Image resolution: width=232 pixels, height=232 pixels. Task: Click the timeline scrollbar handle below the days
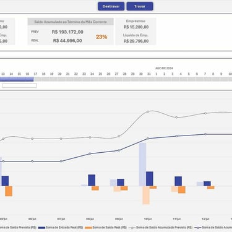tap(19, 85)
